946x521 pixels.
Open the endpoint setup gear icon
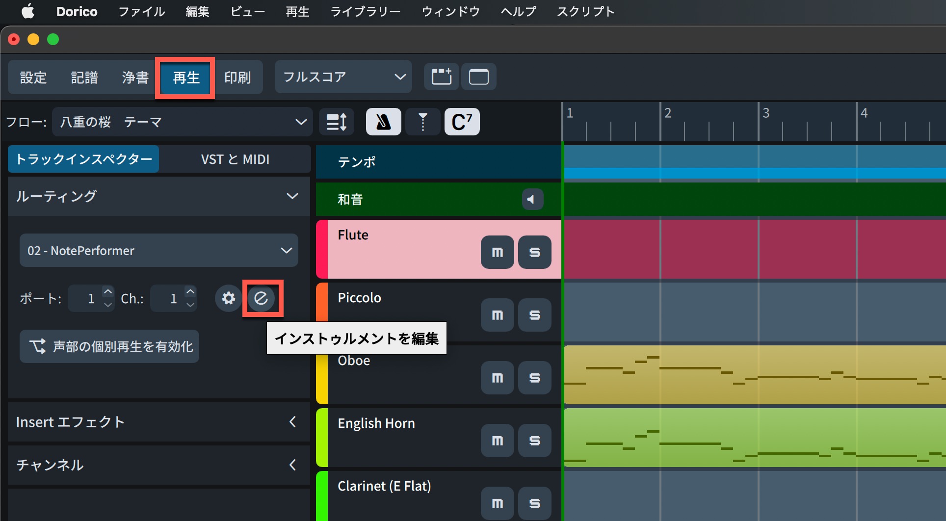point(228,298)
